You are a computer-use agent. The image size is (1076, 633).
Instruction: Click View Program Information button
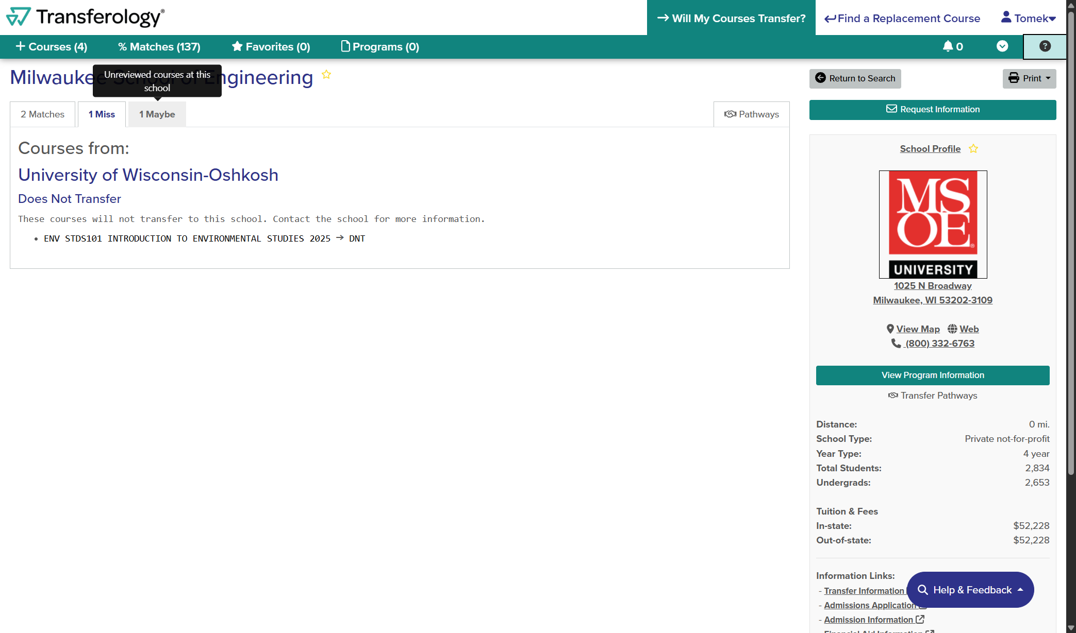[932, 375]
